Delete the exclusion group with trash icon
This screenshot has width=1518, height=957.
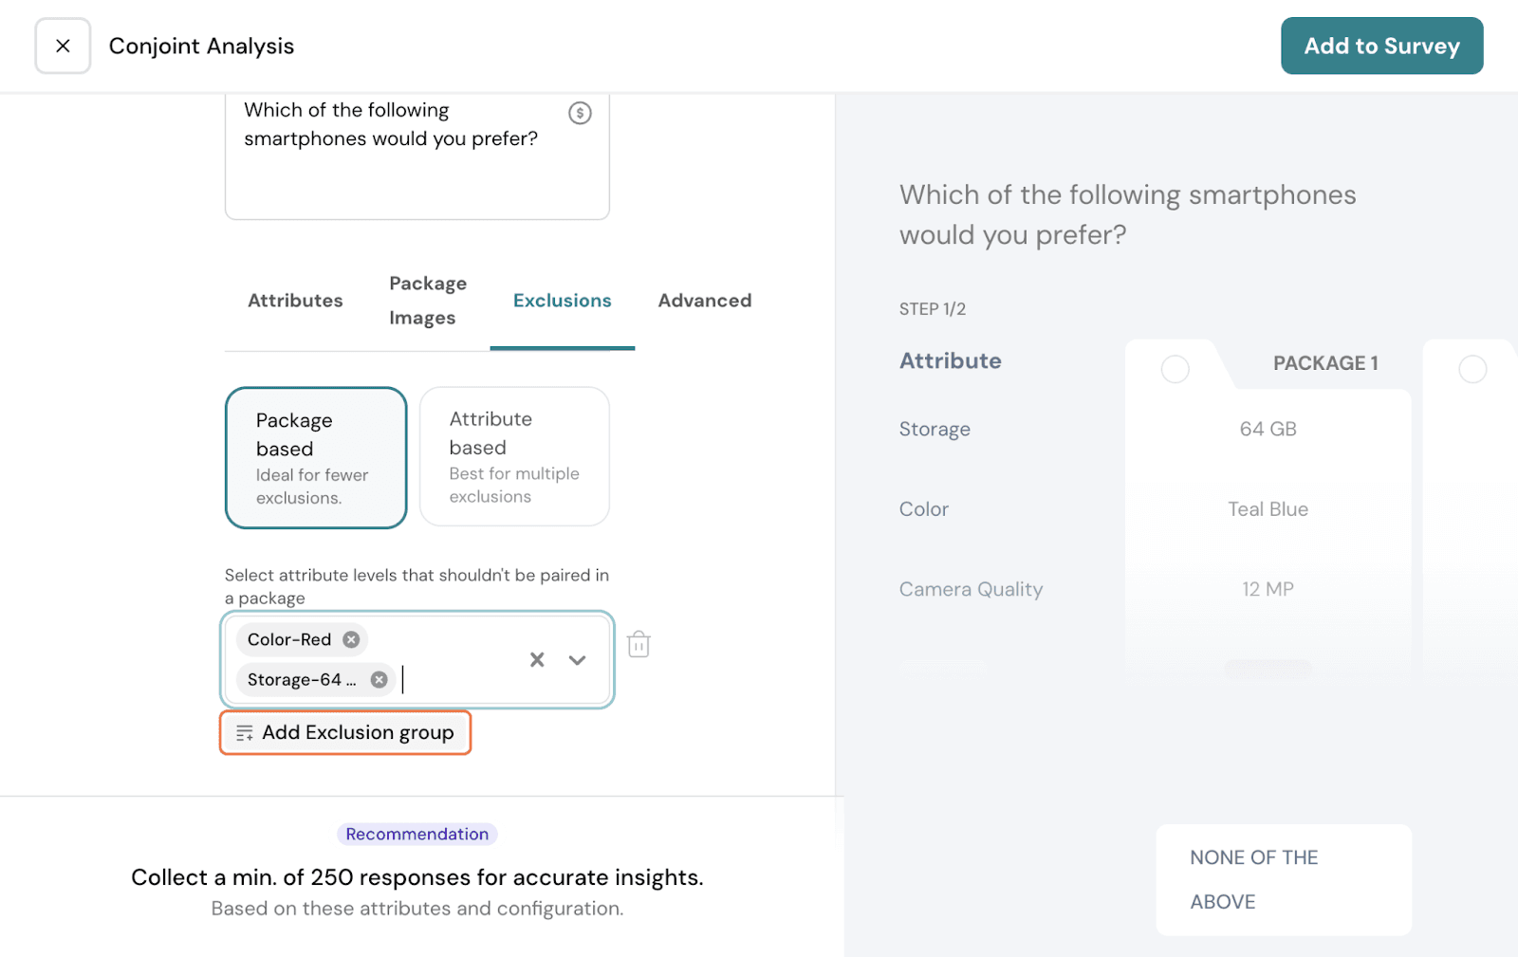(639, 645)
